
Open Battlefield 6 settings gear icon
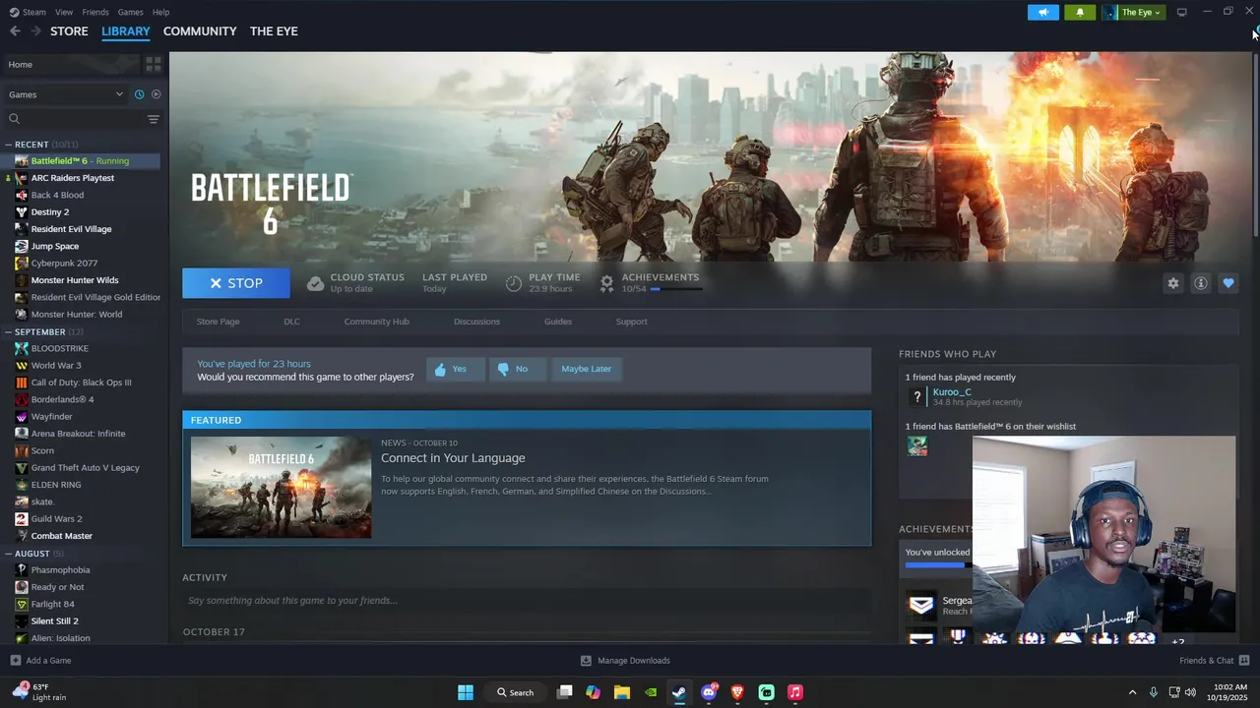1172,283
